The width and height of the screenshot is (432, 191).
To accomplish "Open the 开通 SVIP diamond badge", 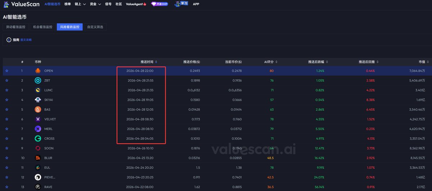I will [x=159, y=4].
